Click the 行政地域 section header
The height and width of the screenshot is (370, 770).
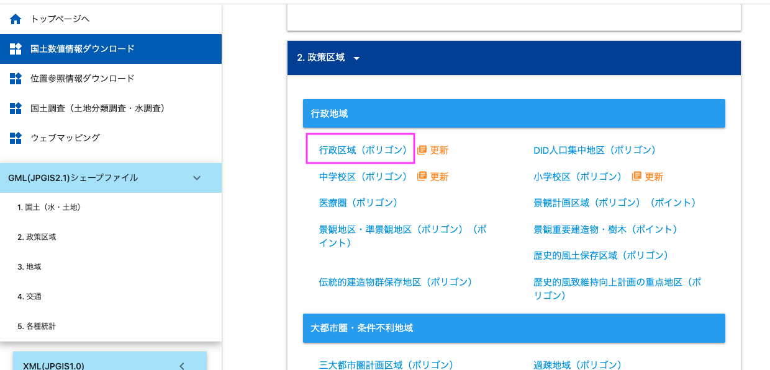514,113
